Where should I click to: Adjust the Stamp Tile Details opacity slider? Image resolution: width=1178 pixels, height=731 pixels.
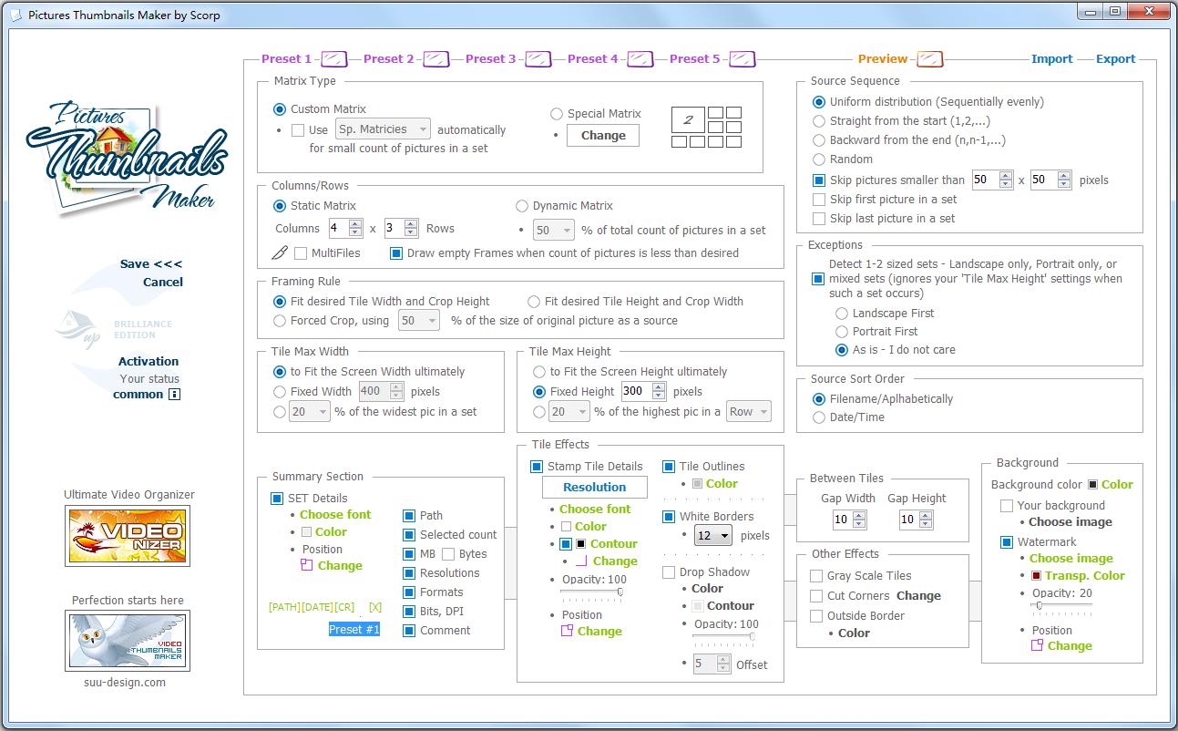(591, 592)
